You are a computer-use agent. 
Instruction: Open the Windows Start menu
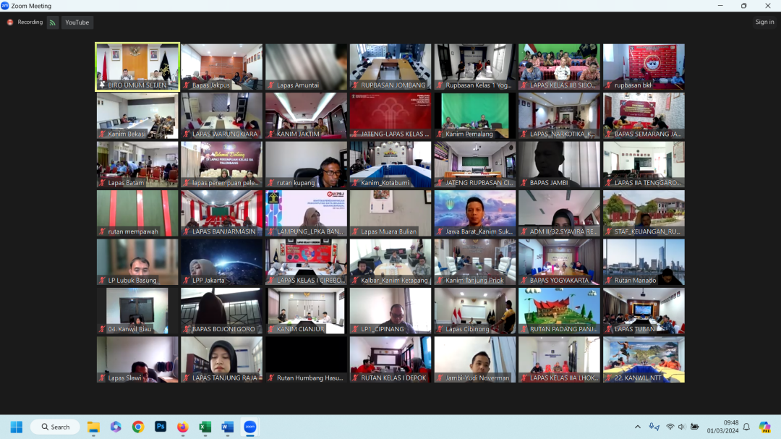coord(16,427)
